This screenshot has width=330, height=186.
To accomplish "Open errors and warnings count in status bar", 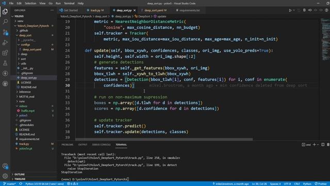I will [73, 184].
